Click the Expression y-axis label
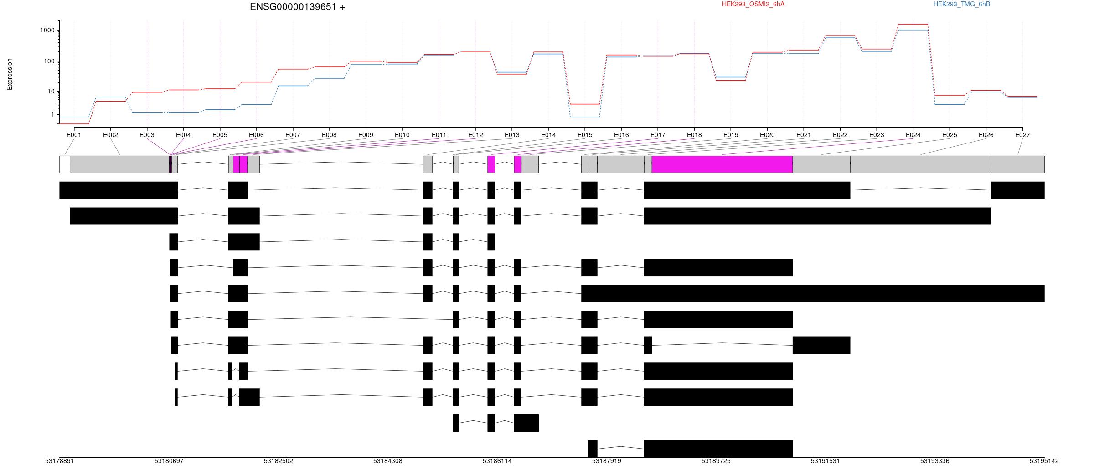The image size is (1094, 469). [10, 74]
